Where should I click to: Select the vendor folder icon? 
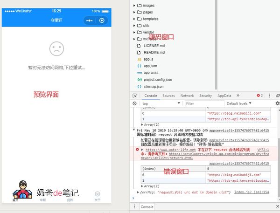(x=139, y=32)
